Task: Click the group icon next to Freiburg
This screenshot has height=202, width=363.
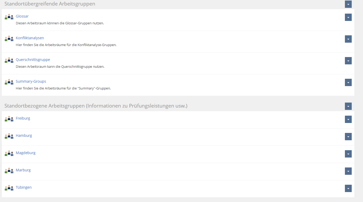Action: coord(9,119)
